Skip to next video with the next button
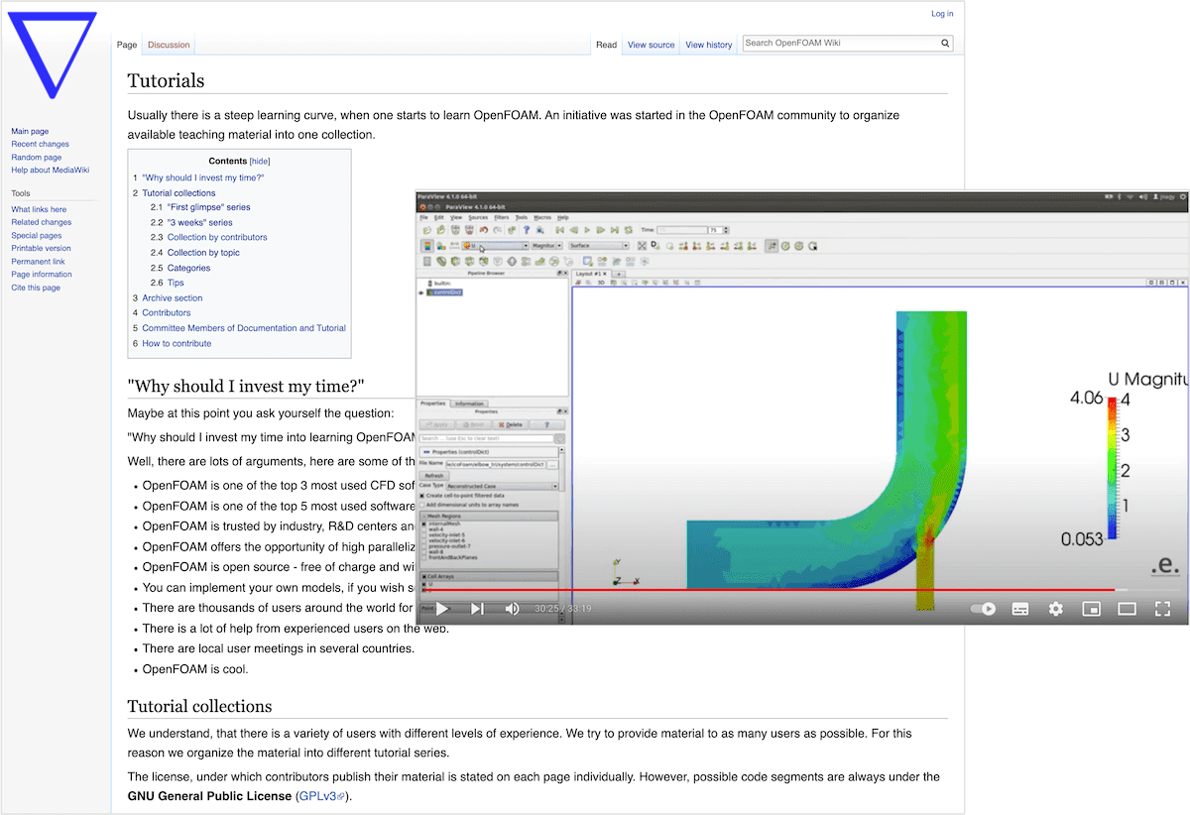 477,608
